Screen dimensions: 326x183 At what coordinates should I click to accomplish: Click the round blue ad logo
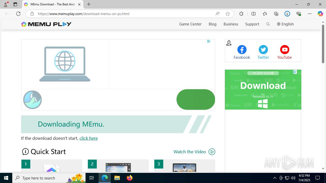click(x=32, y=100)
